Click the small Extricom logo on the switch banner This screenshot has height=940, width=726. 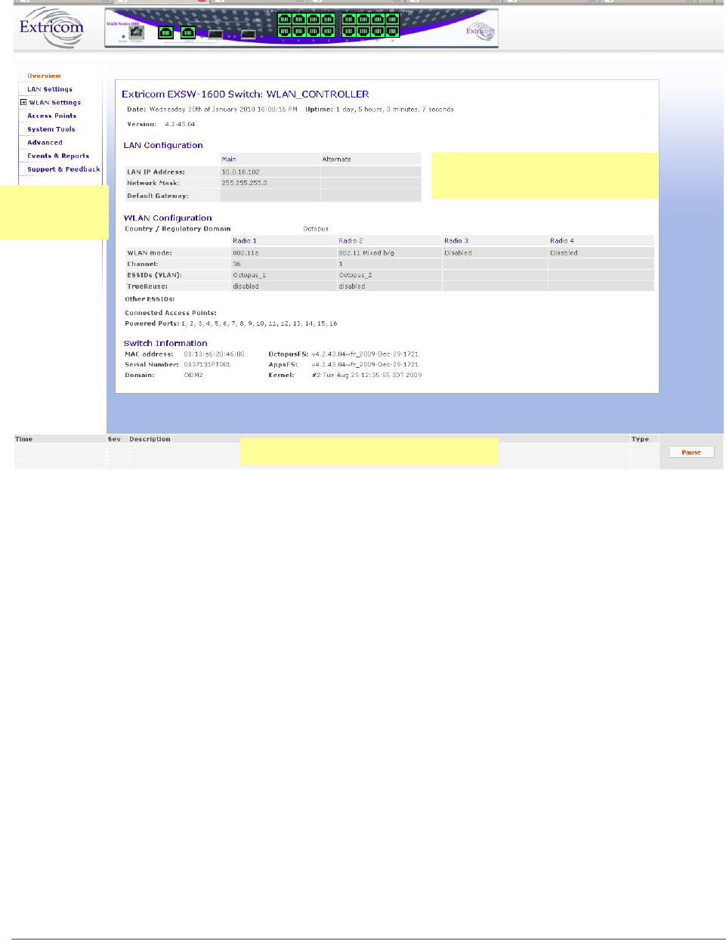coord(480,31)
